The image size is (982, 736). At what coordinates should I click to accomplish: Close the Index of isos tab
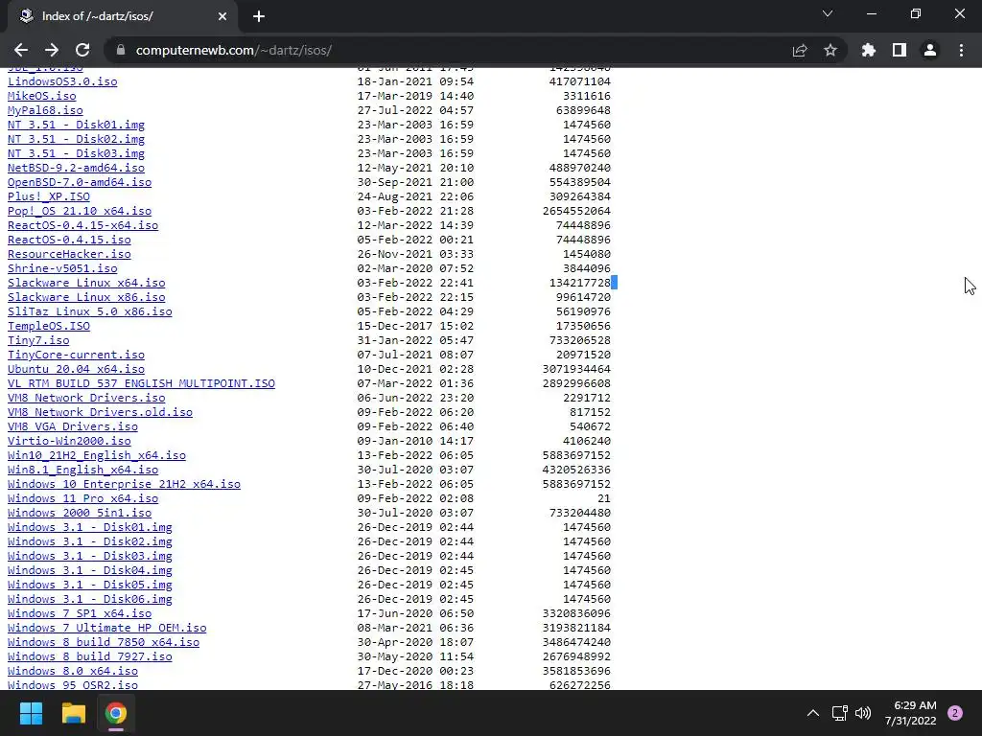[222, 16]
